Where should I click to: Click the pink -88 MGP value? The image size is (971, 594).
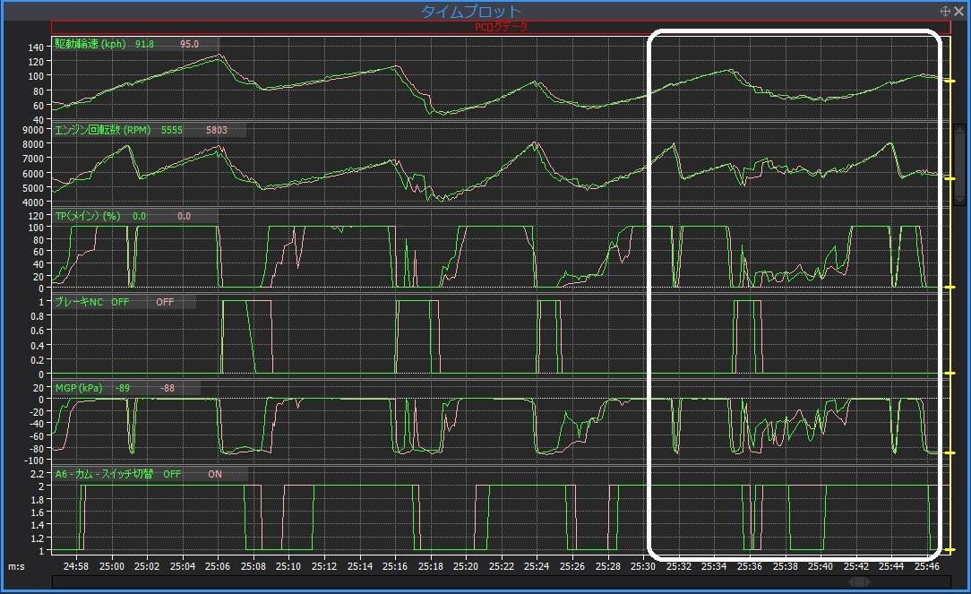168,388
